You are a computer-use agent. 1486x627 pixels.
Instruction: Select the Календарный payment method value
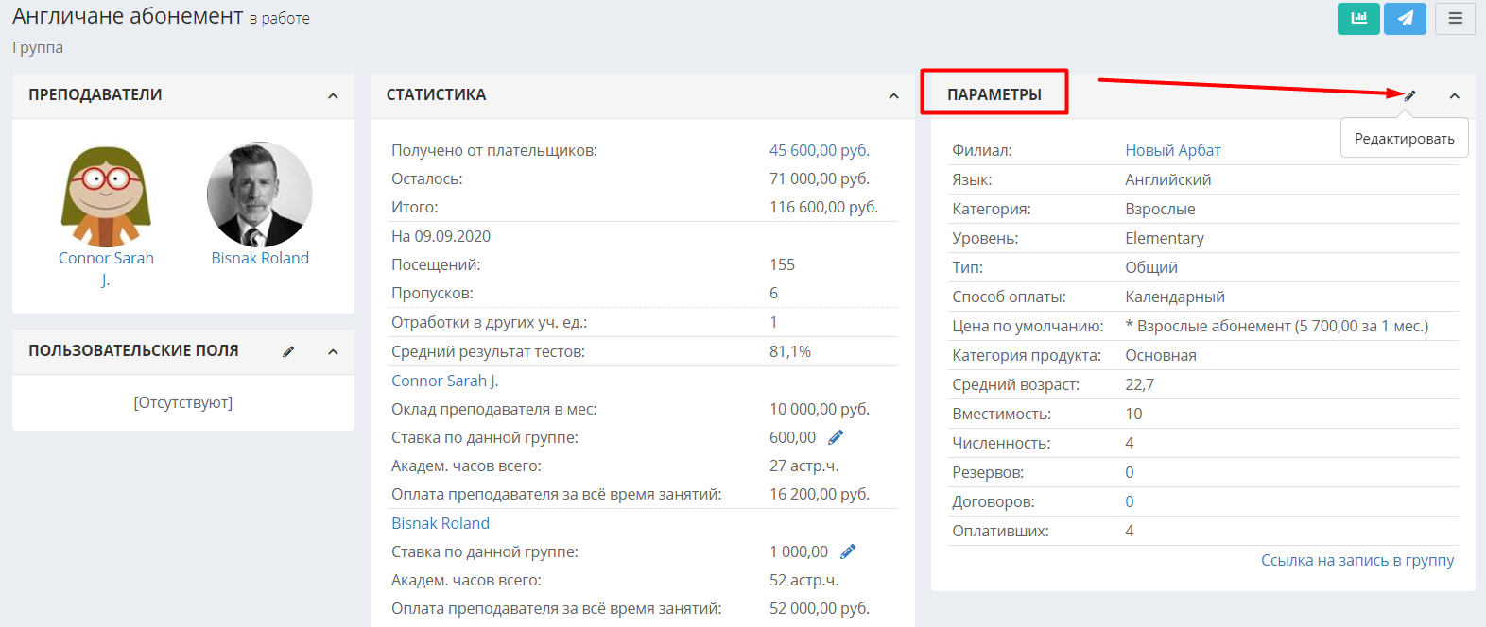click(x=1175, y=297)
